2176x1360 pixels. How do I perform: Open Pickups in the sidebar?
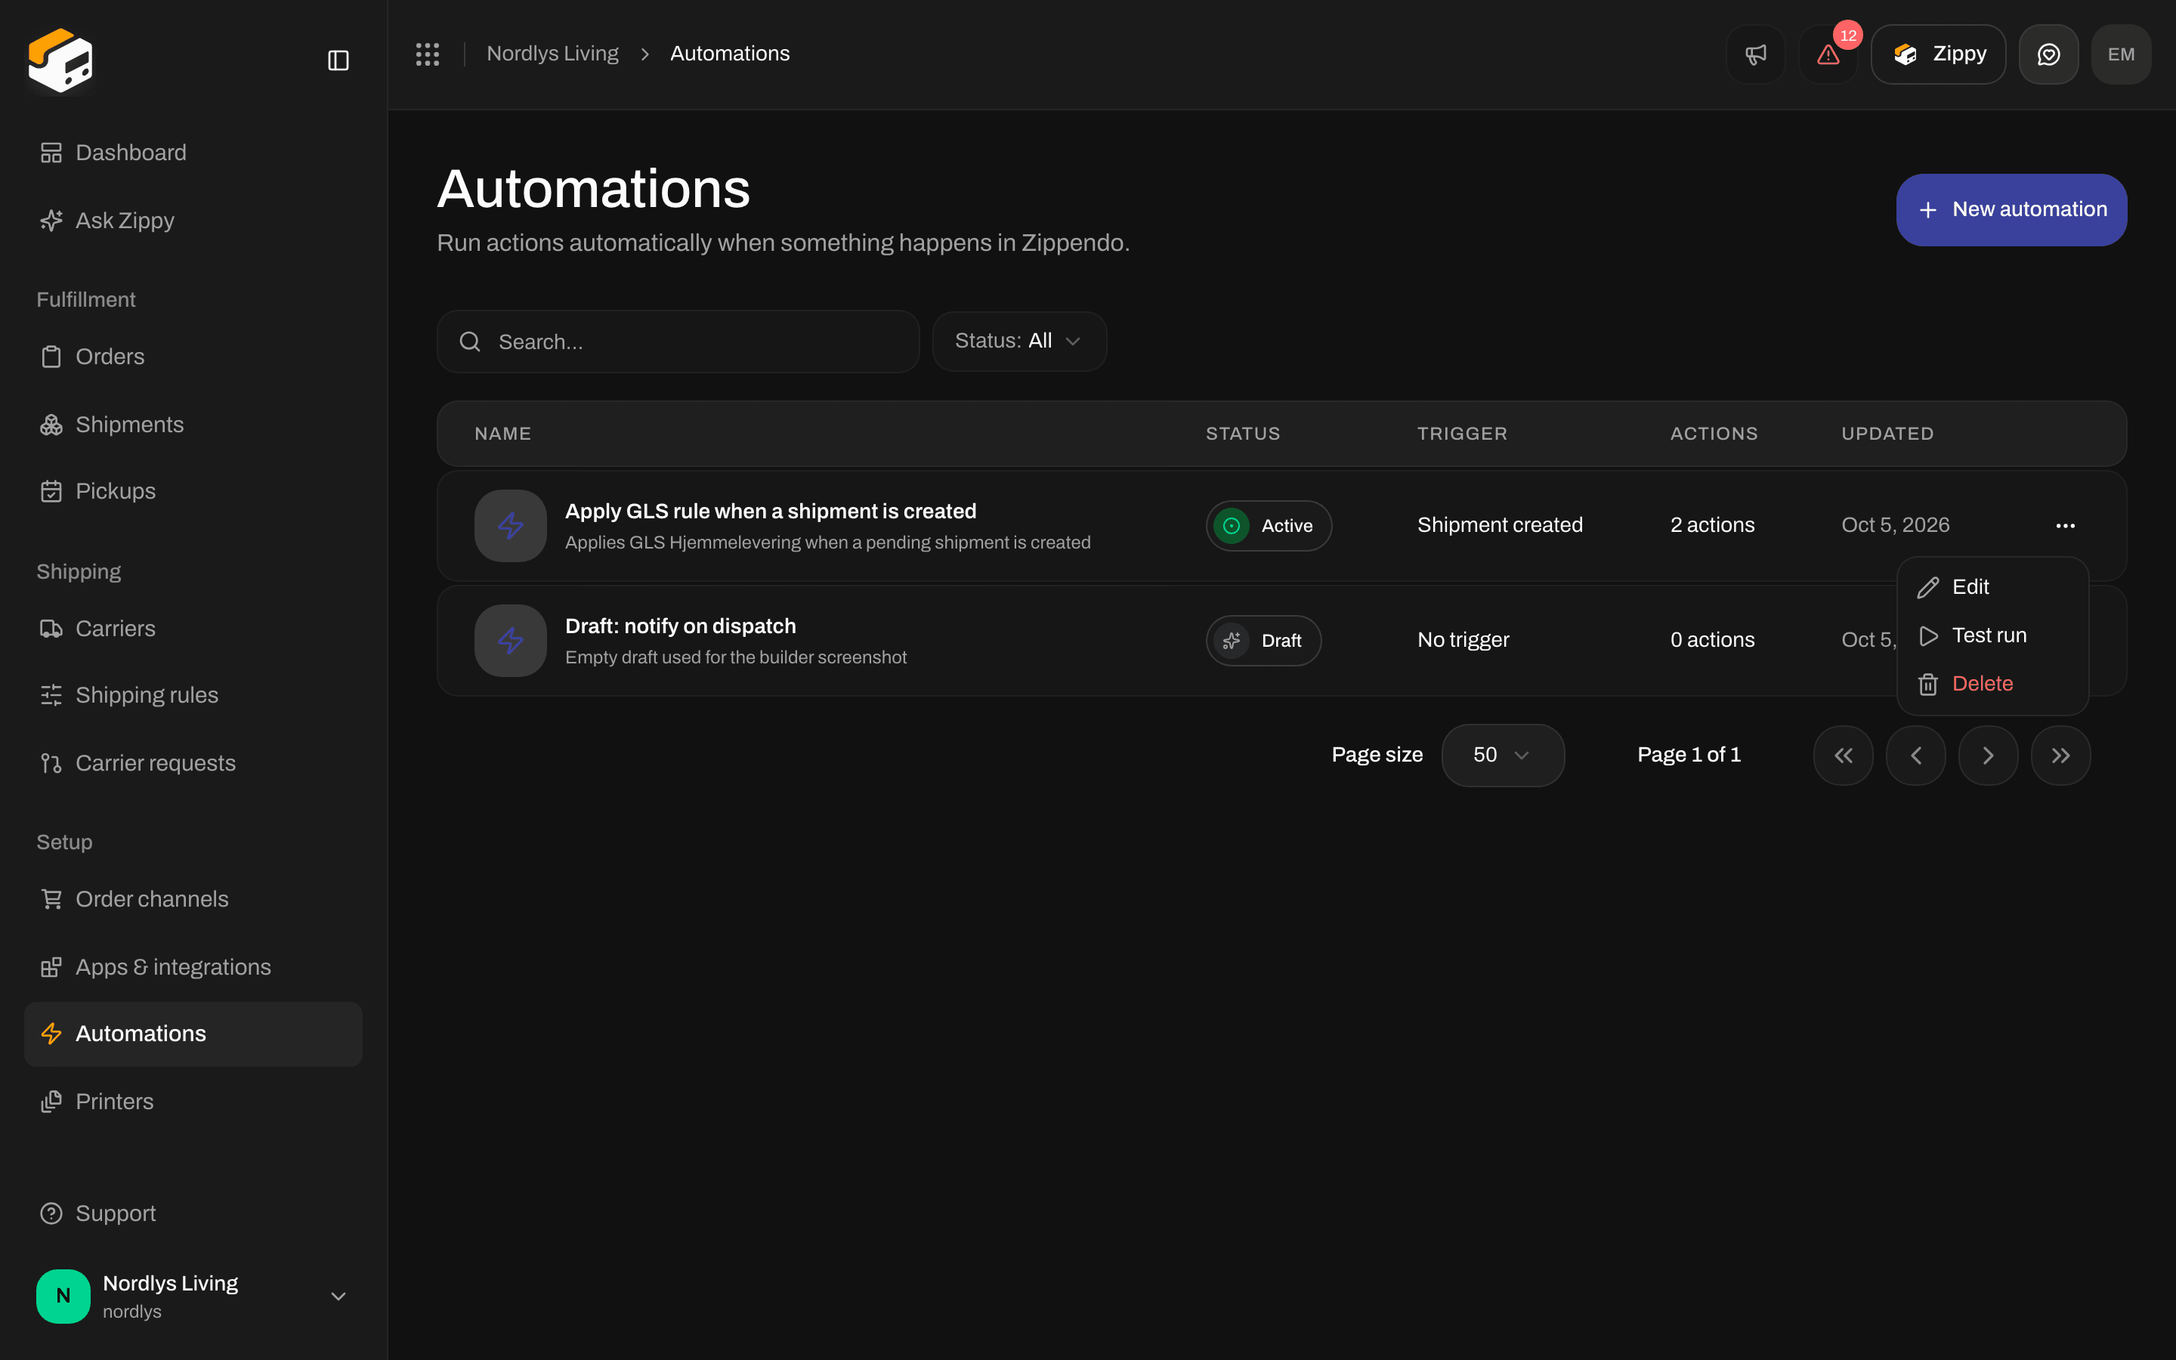pos(193,491)
